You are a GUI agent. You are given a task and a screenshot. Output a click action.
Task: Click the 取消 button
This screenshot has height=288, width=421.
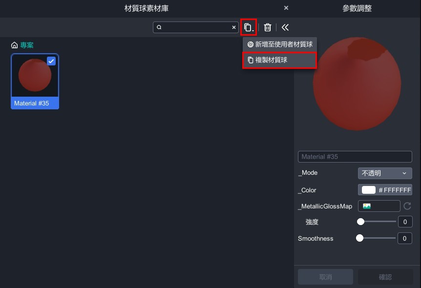tap(325, 277)
